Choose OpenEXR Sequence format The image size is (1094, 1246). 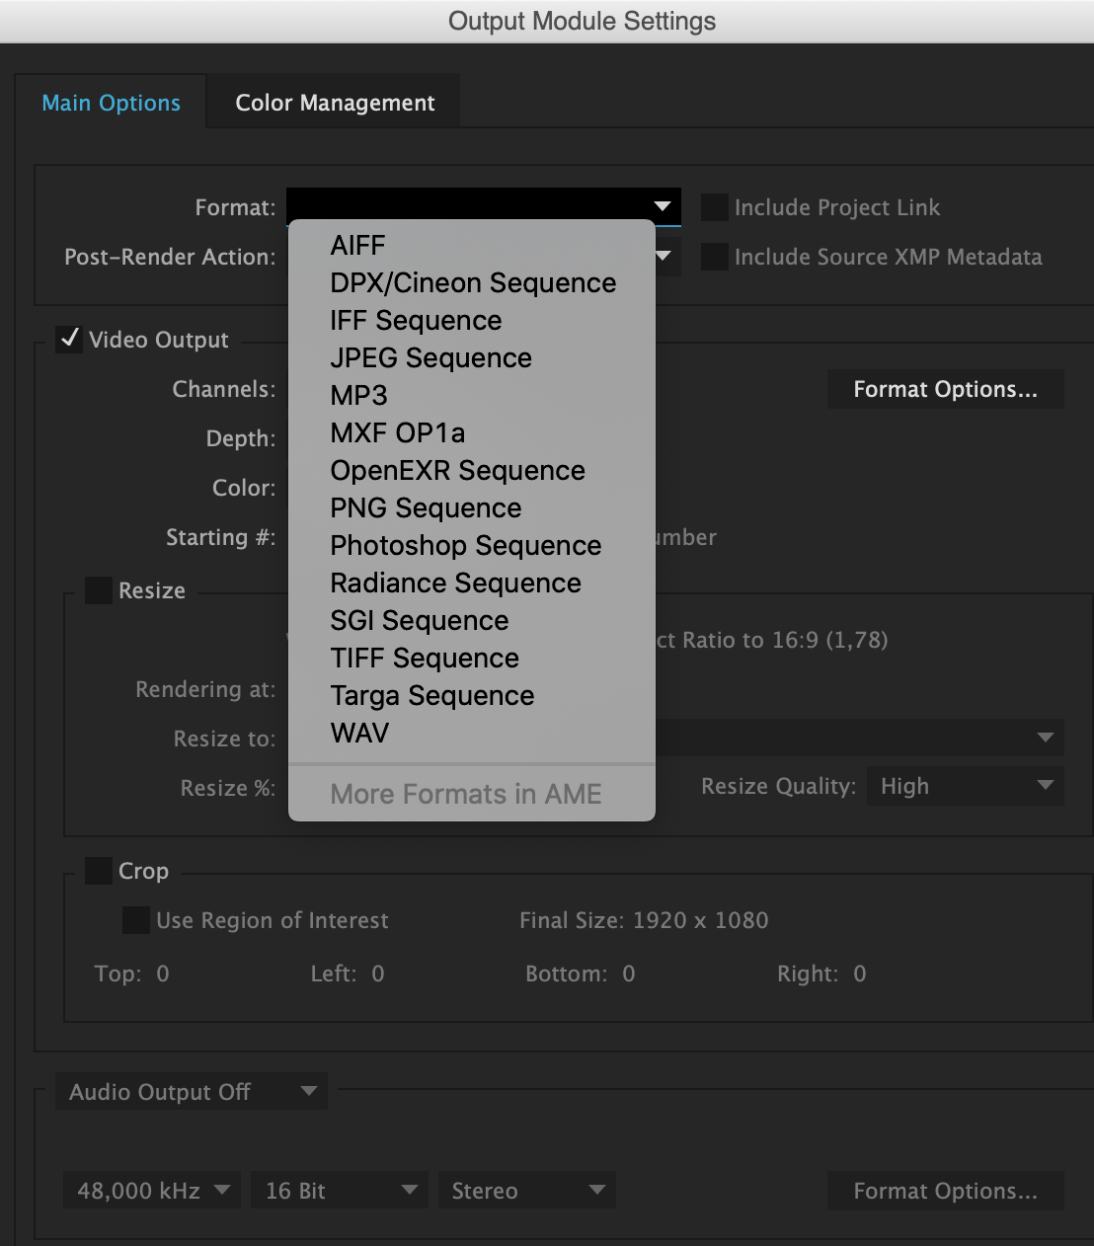(457, 470)
